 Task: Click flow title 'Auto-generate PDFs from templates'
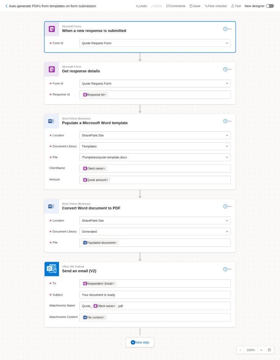52,6
